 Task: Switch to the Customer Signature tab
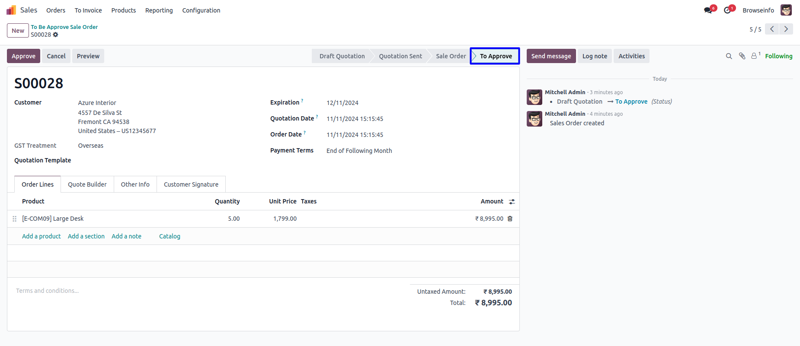coord(191,184)
